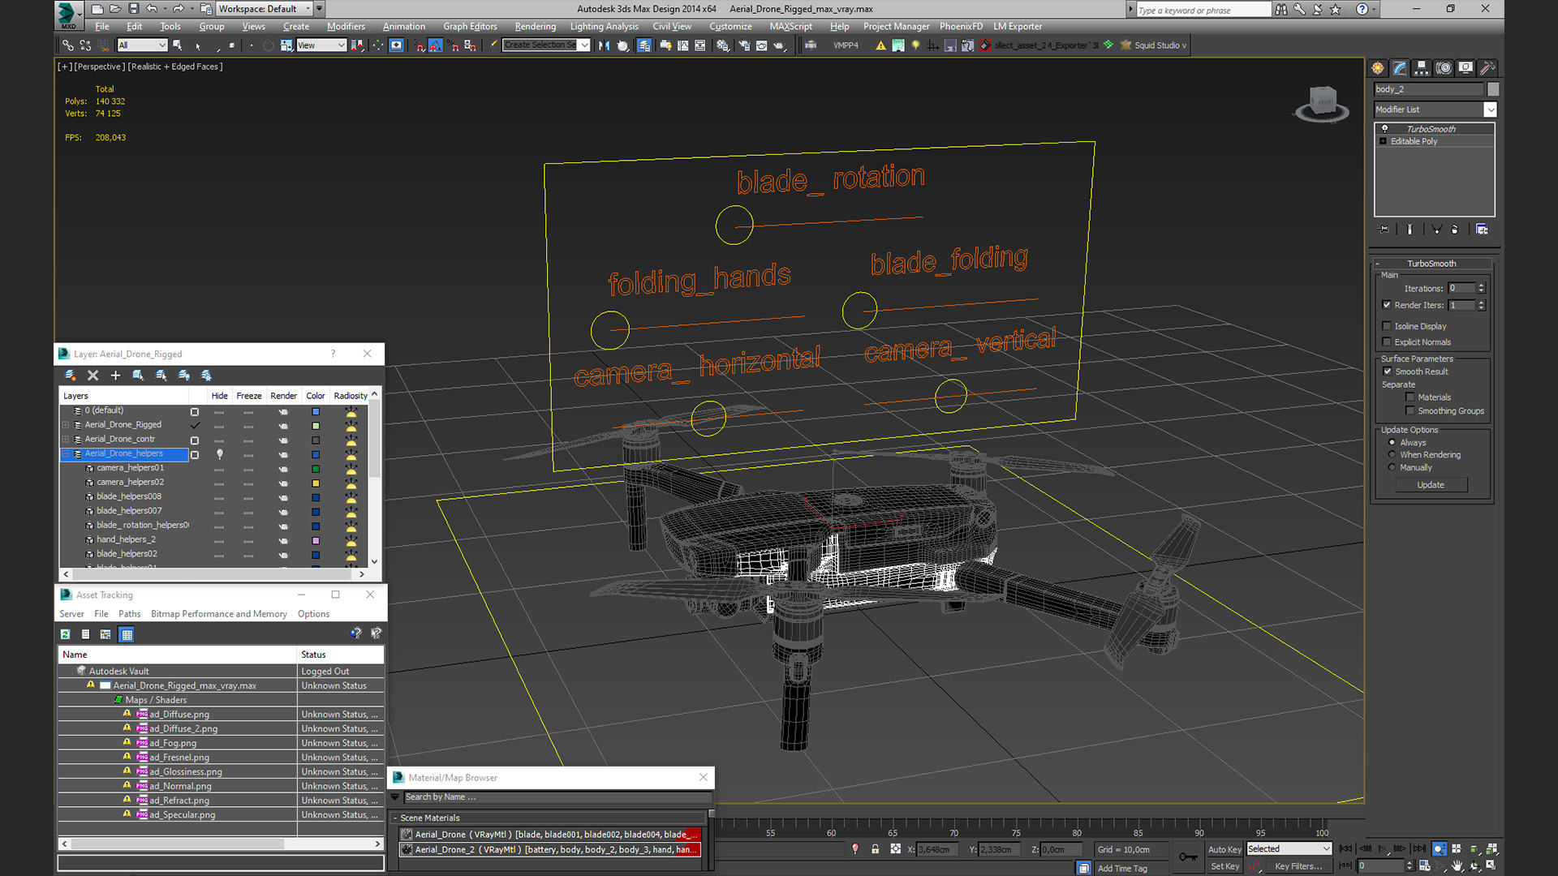The height and width of the screenshot is (876, 1558).
Task: Click the Select and Link chain icon
Action: point(68,45)
